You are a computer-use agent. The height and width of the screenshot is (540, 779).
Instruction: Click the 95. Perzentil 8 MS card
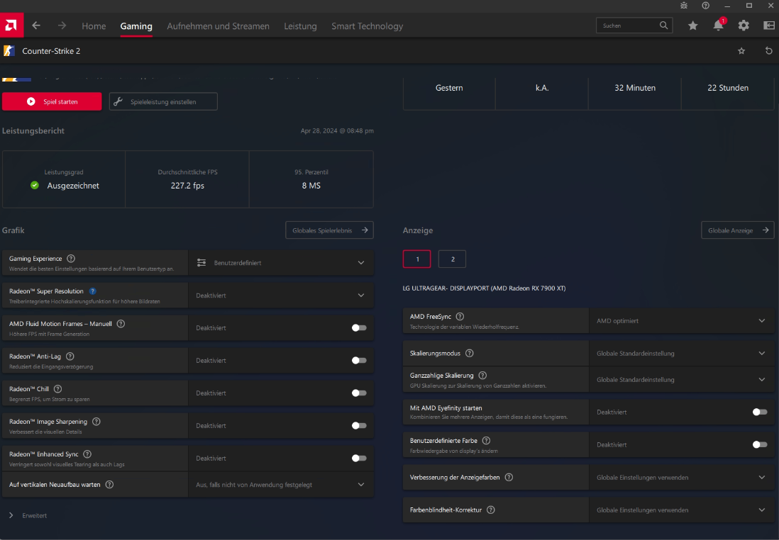(x=311, y=179)
